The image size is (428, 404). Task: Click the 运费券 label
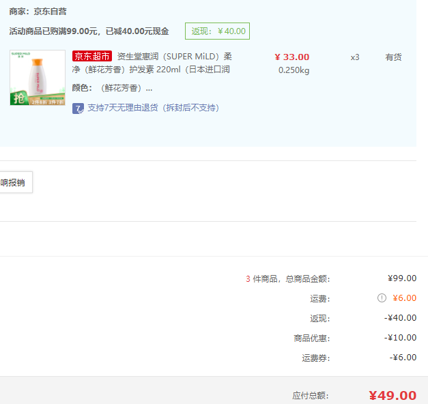pos(316,358)
